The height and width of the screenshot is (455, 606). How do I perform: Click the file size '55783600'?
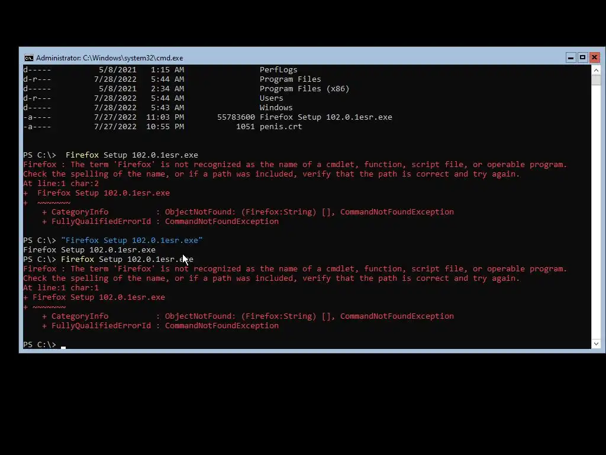(236, 117)
